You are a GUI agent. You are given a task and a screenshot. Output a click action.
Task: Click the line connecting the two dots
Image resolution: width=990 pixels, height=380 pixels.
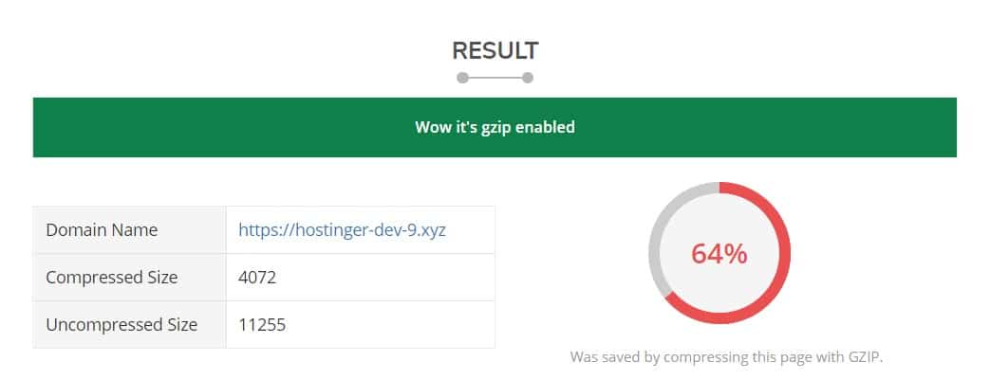(495, 78)
